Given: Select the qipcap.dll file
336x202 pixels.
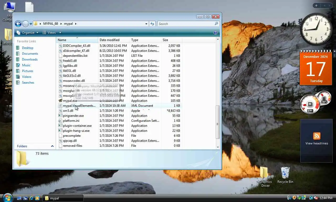Looking at the screenshot, I should click(70, 141).
